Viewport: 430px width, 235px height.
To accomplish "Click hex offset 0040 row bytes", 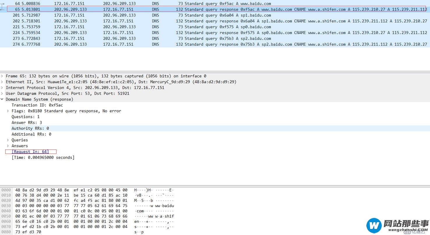I will (71, 211).
